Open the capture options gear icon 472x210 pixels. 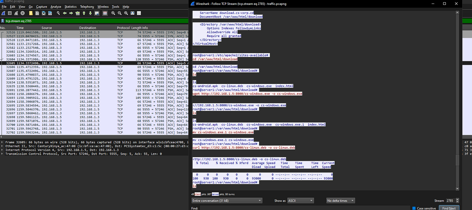click(23, 13)
